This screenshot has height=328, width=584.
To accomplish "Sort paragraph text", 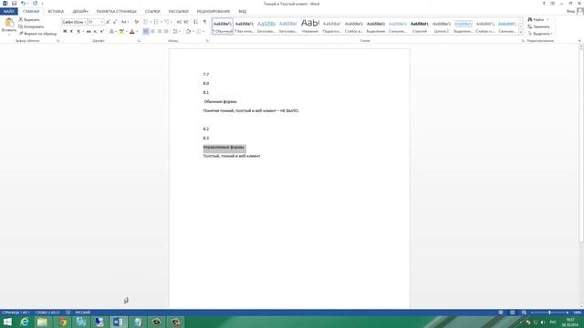I will coord(195,22).
